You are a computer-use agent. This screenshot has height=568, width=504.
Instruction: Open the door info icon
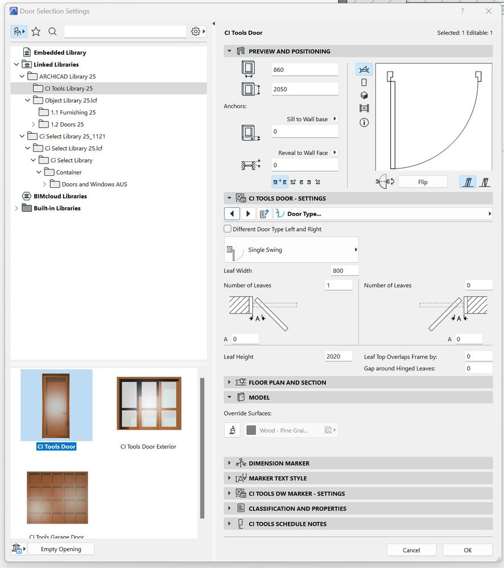pos(364,122)
